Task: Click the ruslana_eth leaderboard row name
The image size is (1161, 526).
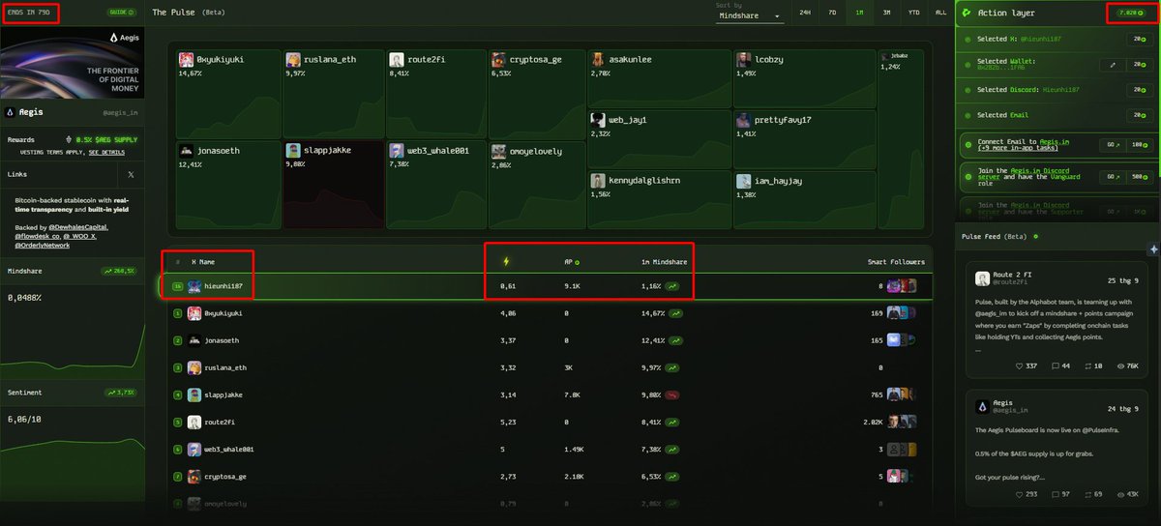Action: pos(226,367)
